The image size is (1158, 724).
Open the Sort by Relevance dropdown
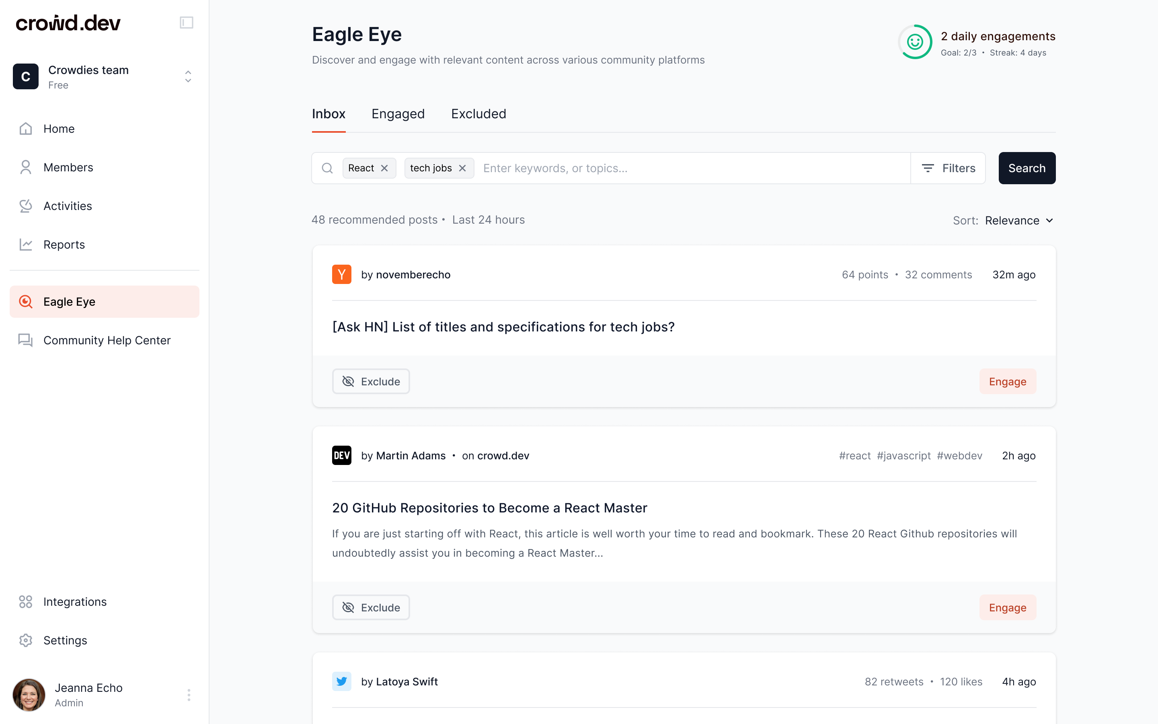click(x=1019, y=220)
